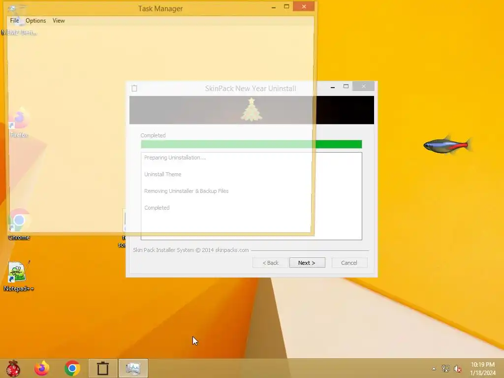Open the clock showing 10:19 PM
Image resolution: width=504 pixels, height=378 pixels.
483,369
